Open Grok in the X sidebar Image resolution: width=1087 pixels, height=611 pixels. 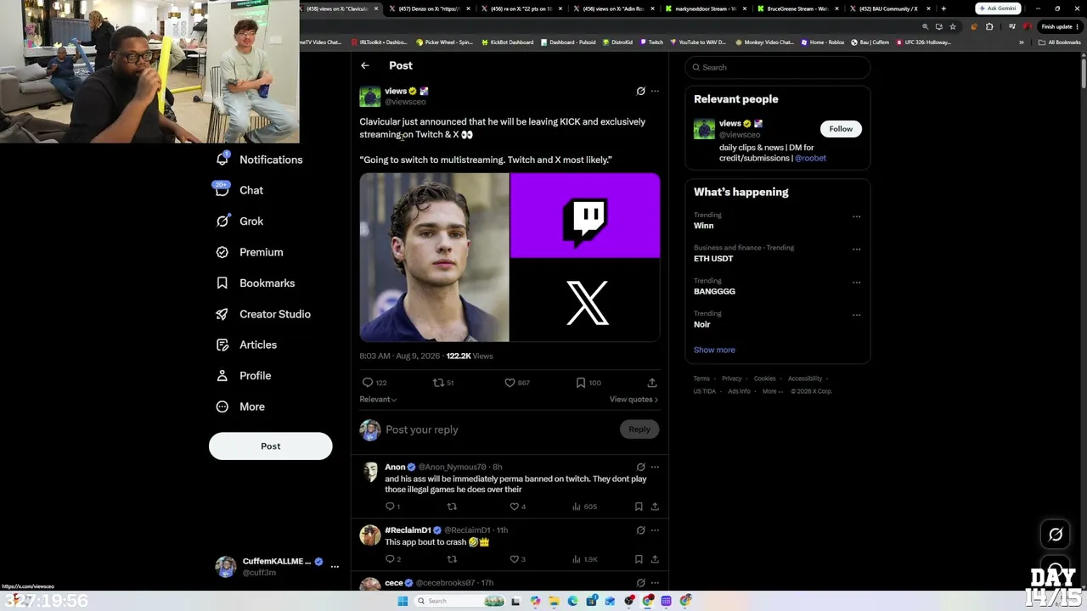(239, 221)
